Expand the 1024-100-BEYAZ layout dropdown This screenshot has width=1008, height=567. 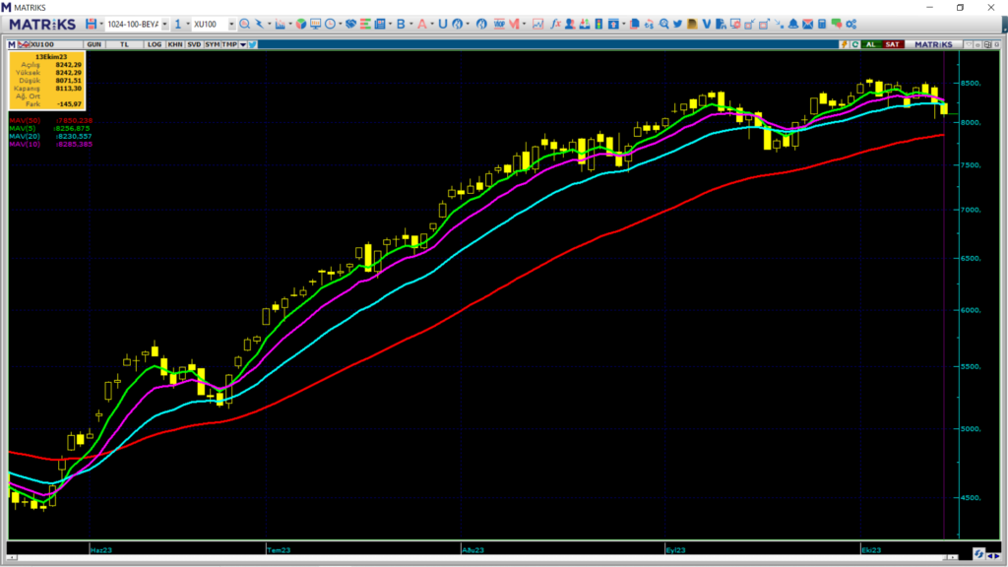[164, 24]
